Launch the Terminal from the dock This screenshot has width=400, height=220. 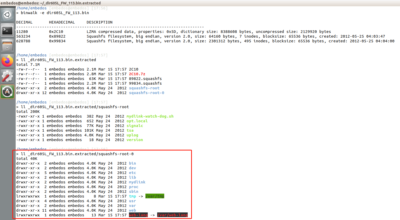(7, 31)
